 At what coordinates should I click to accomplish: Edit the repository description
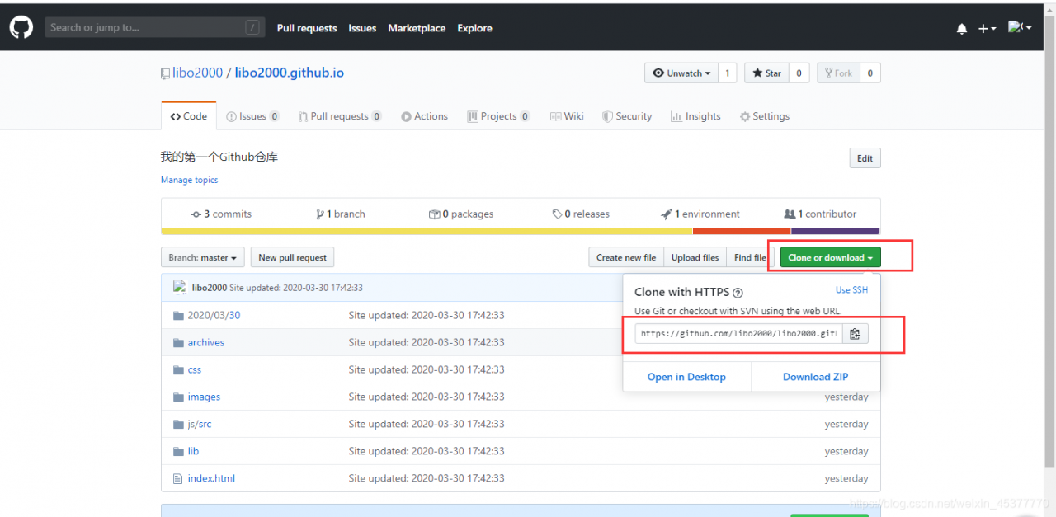tap(865, 158)
